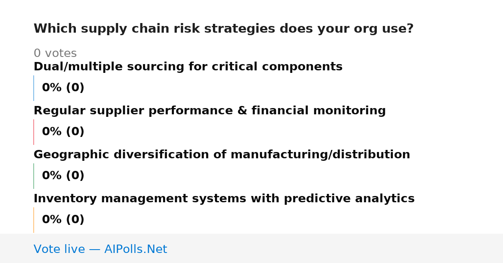Click the blue bar for Dual/multiple sourcing
This screenshot has height=263, width=503.
coord(34,88)
